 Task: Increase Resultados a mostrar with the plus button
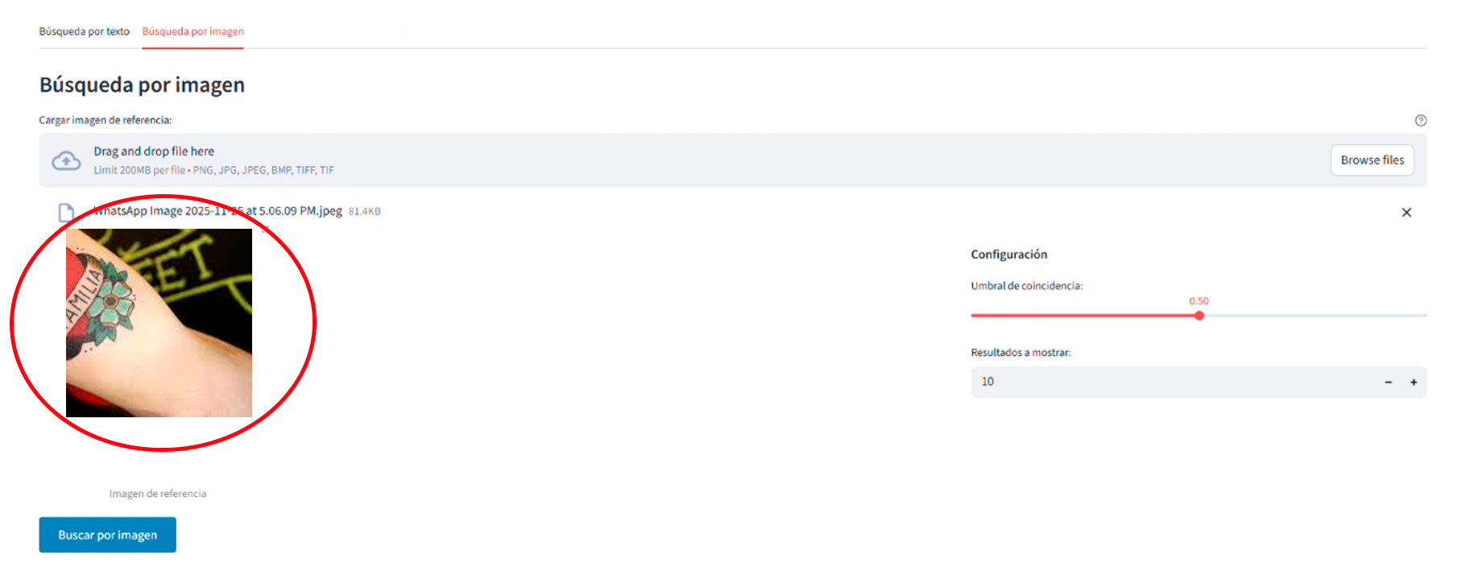pos(1413,383)
